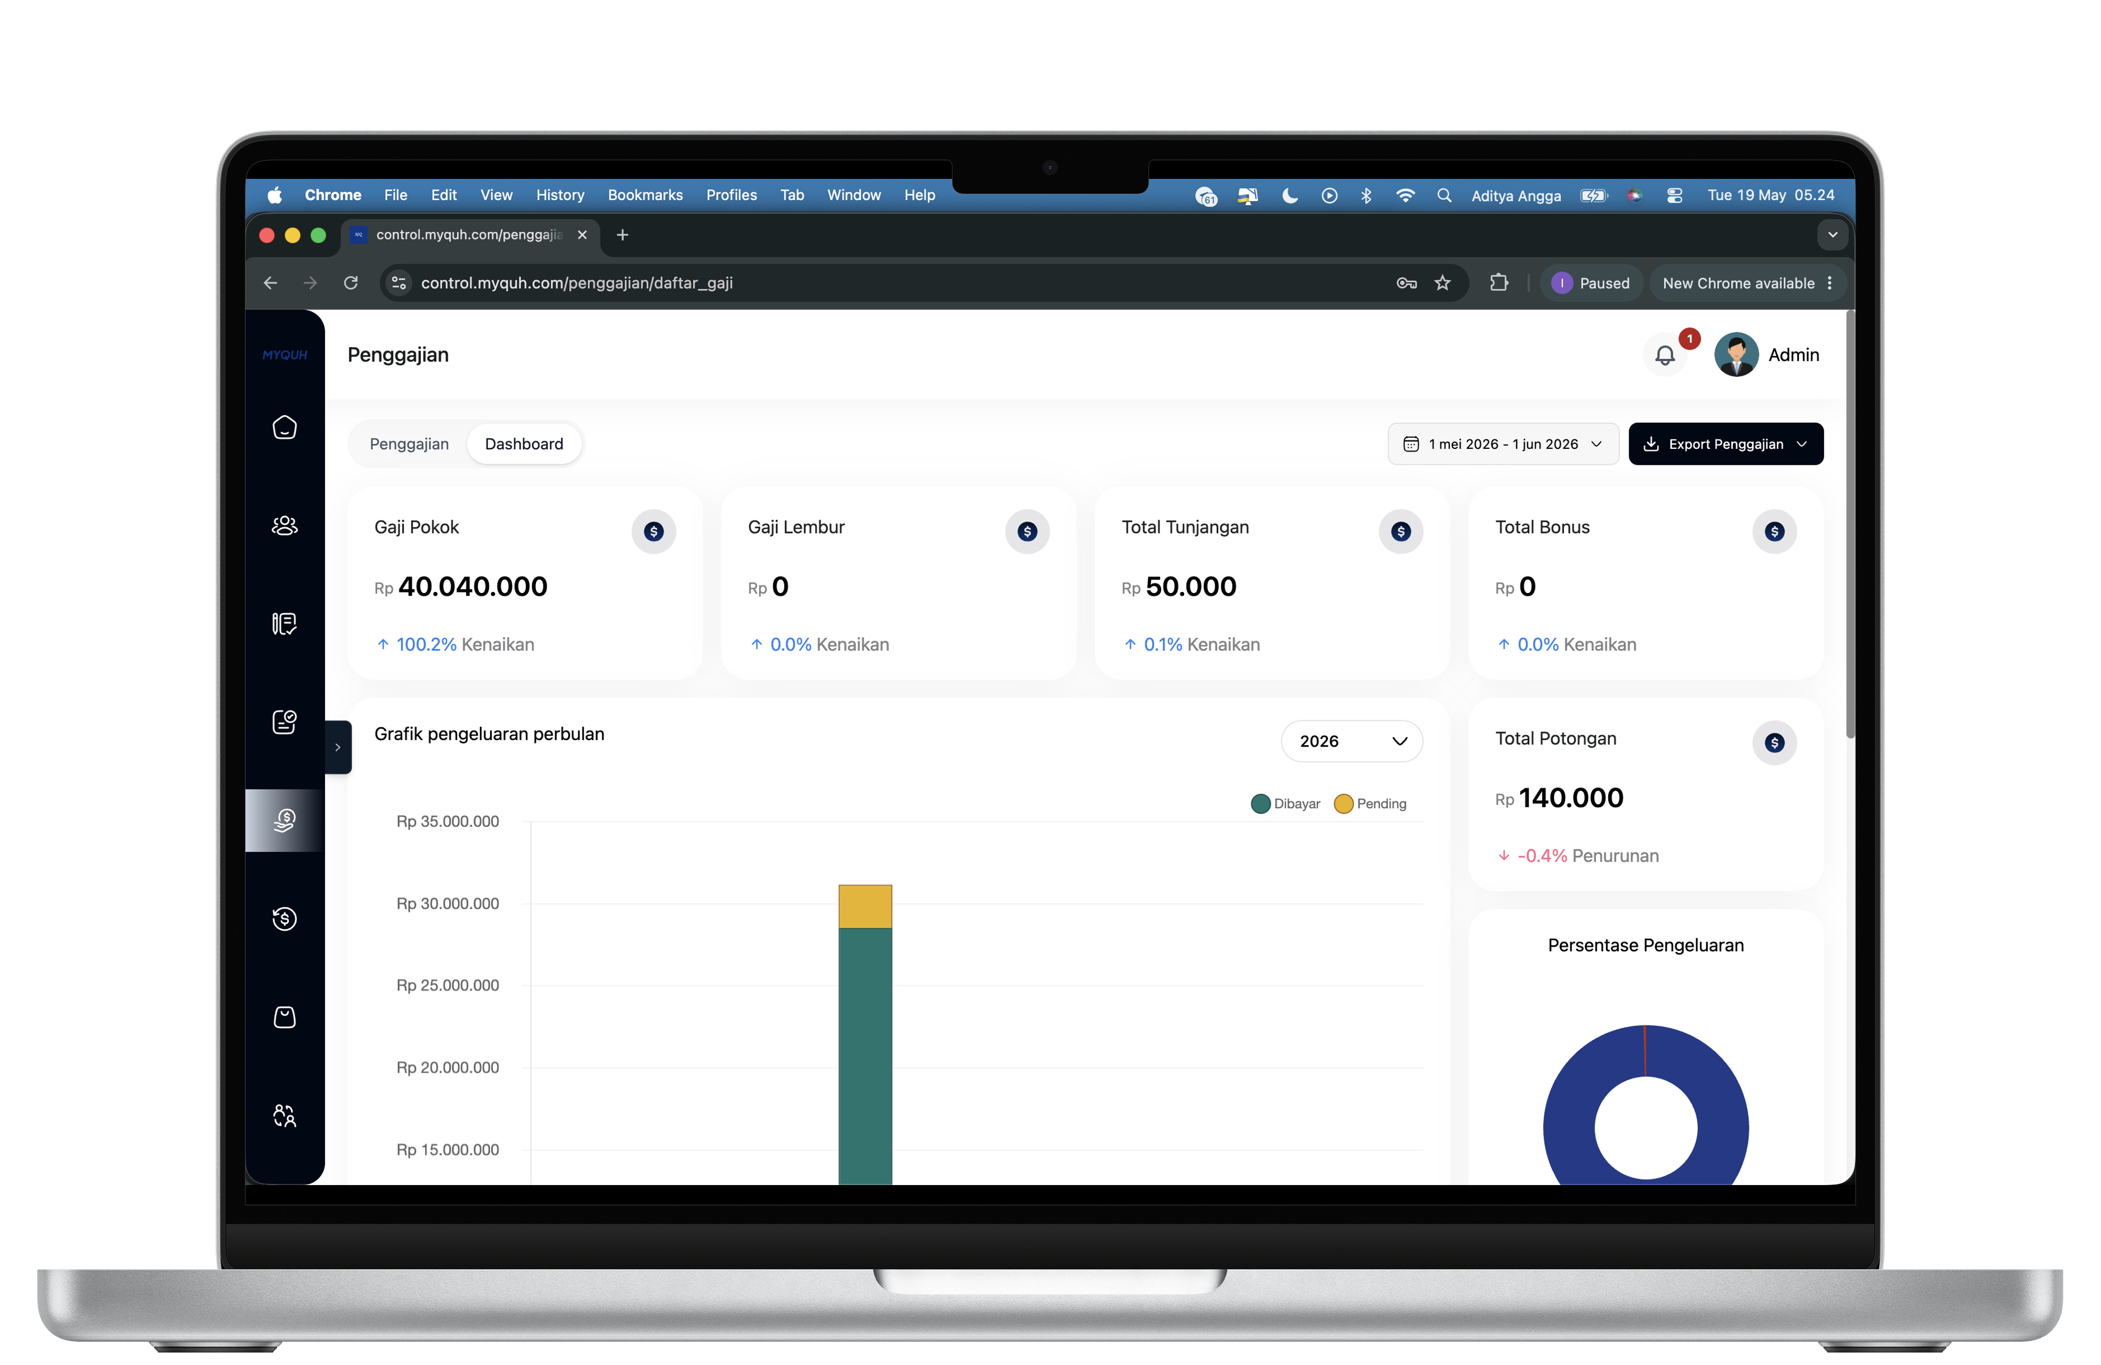Click the -0.4% Penurunan text
Screen dimensions: 2101x1365
click(x=1587, y=856)
